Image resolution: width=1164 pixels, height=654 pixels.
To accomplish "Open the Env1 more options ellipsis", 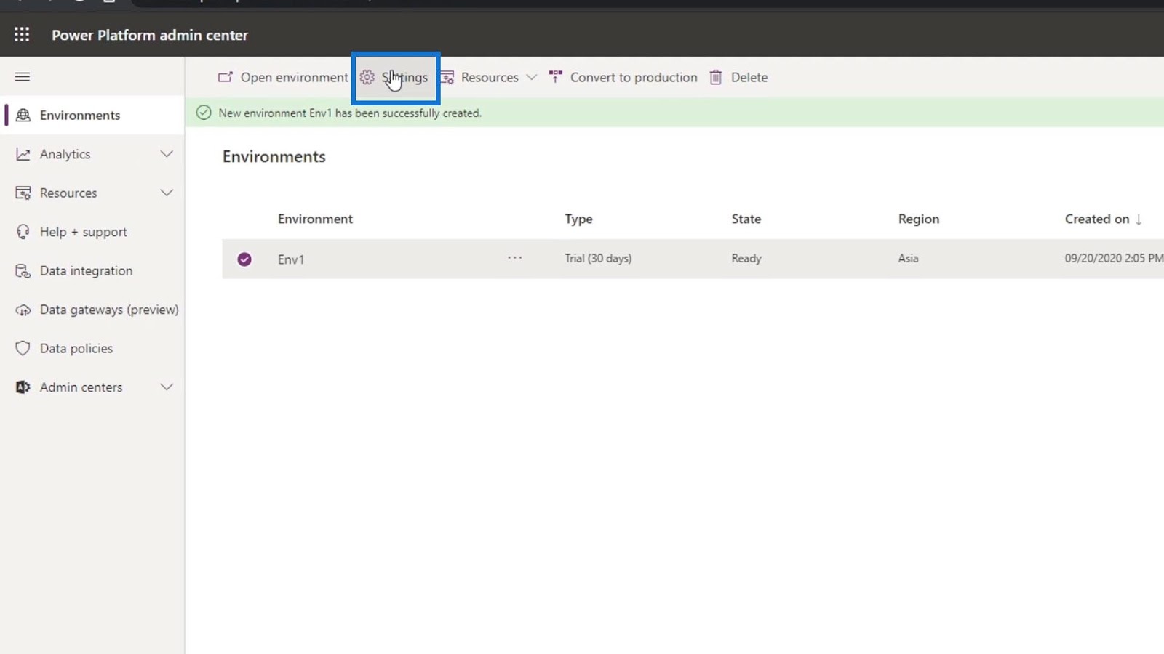I will pyautogui.click(x=515, y=258).
